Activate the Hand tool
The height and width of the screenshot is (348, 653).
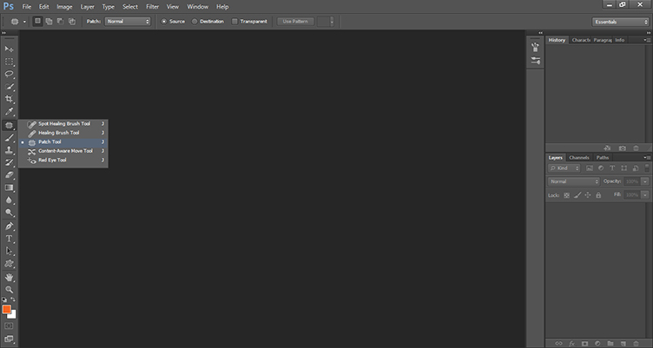pyautogui.click(x=10, y=277)
